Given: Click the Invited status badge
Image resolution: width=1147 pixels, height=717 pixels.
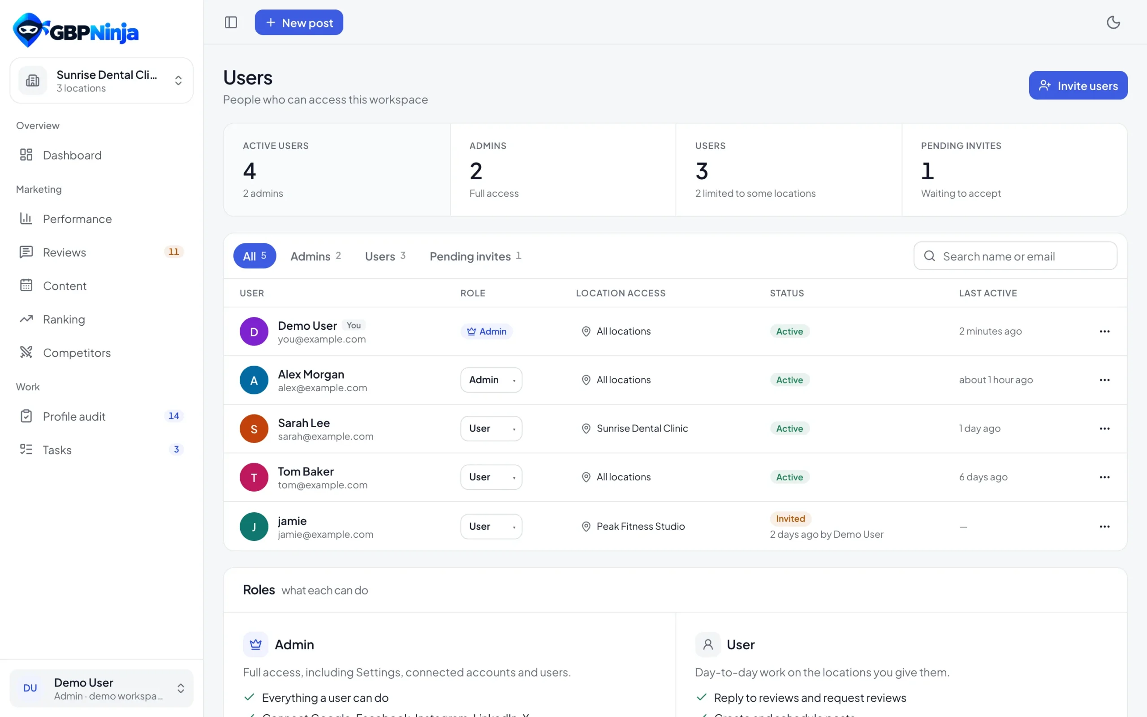Looking at the screenshot, I should (x=790, y=519).
